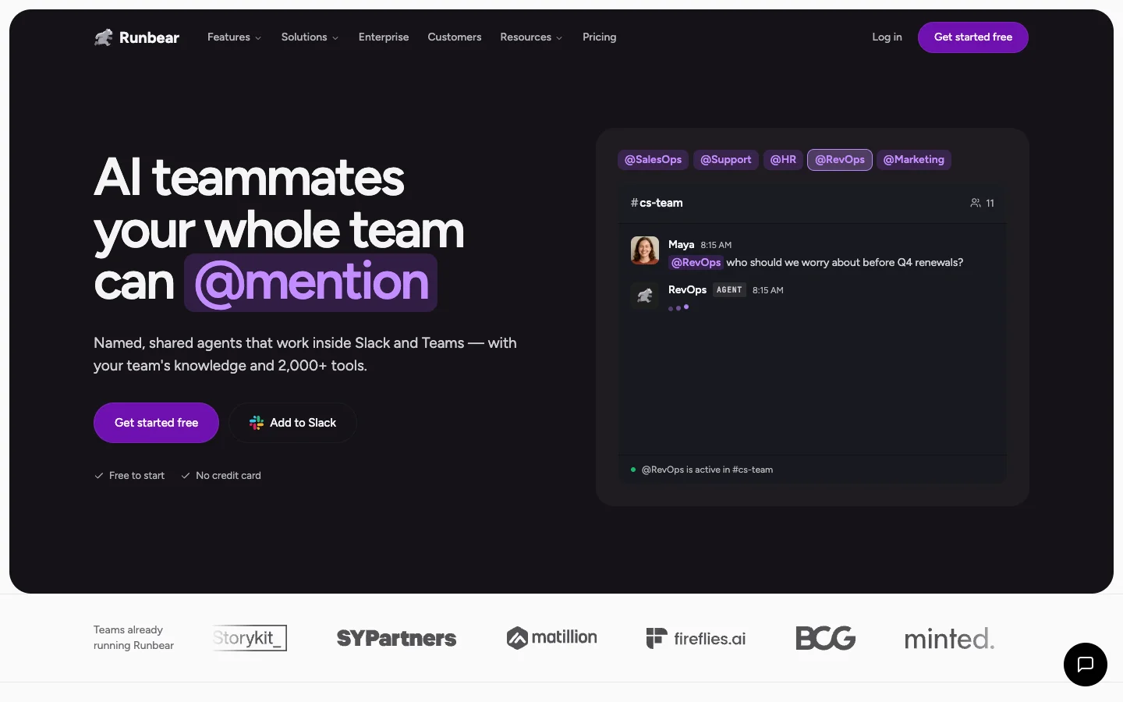Click the '@RevOps is active in #cs-team' status

click(x=707, y=470)
